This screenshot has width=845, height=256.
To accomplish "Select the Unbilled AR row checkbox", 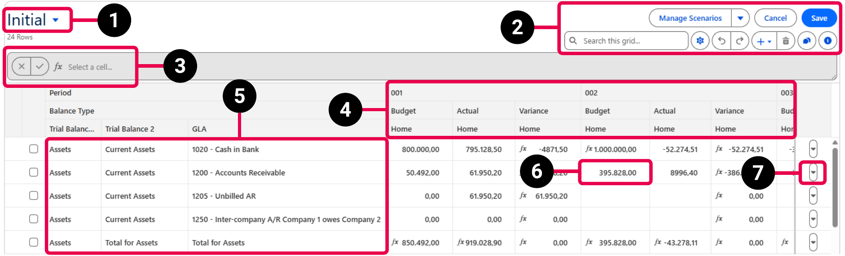I will tap(34, 195).
